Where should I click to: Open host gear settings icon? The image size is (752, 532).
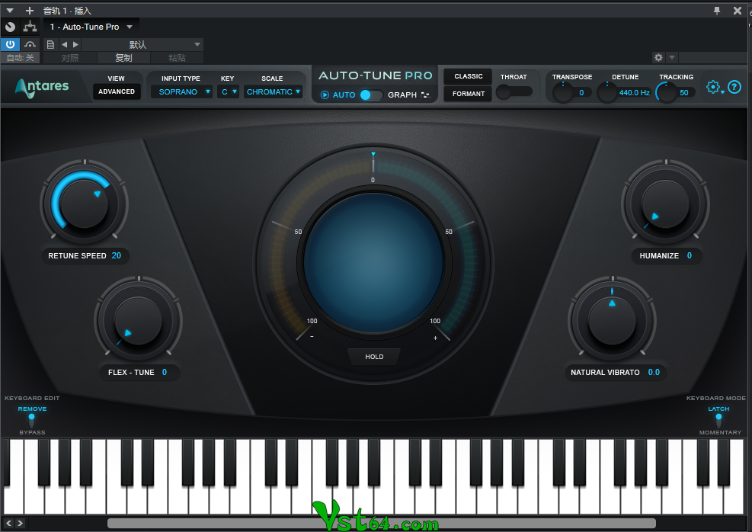click(658, 58)
